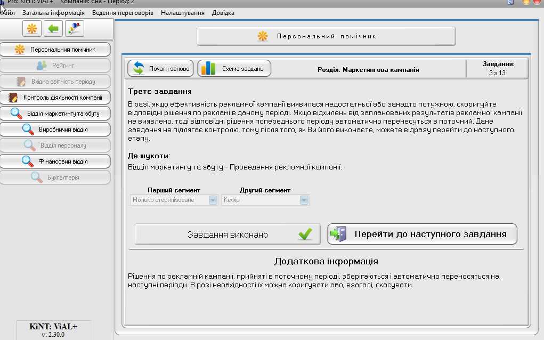Open Виробничий відділ section
This screenshot has height=340, width=544.
[55, 129]
